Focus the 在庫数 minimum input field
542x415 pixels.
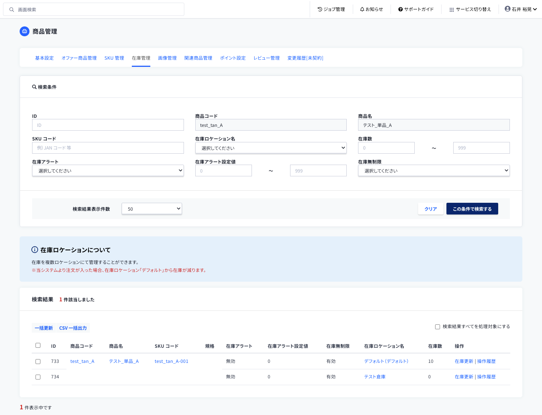click(x=386, y=148)
